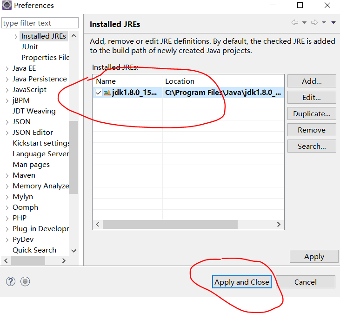Toggle the jdk1.8.0_15 JRE checkbox
340x313 pixels.
tap(99, 93)
